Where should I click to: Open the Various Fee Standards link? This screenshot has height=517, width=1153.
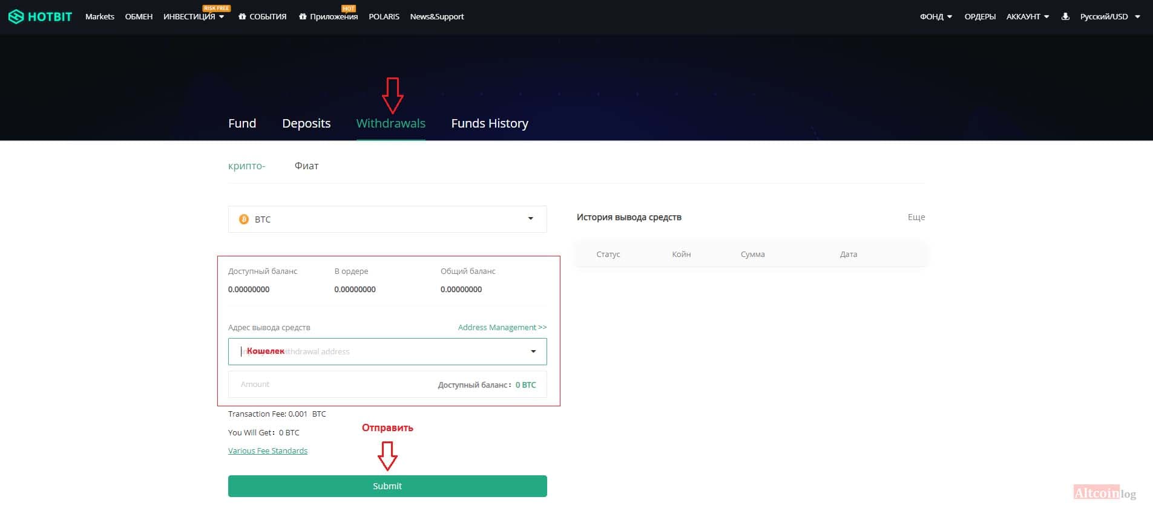click(268, 450)
